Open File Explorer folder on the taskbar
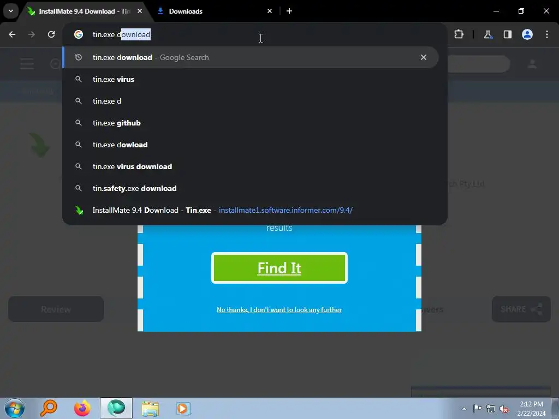The image size is (559, 419). (x=150, y=408)
